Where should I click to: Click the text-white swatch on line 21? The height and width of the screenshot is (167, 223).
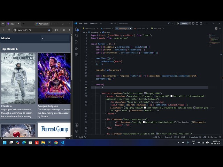171,96
